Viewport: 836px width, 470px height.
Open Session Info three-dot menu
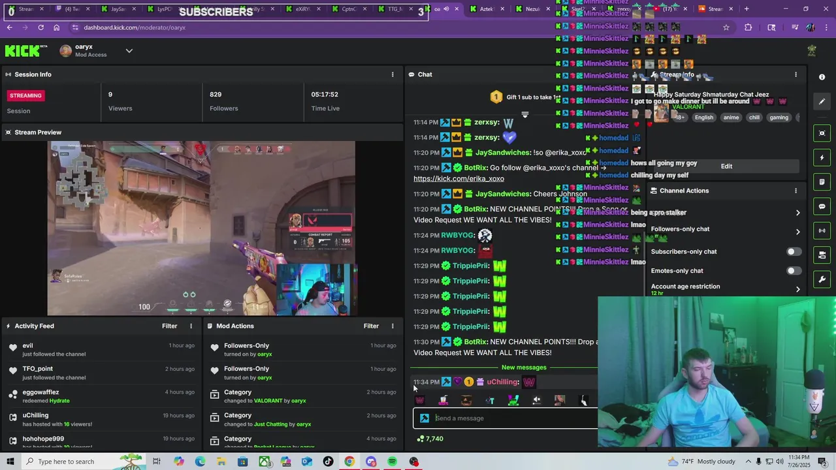click(x=393, y=74)
